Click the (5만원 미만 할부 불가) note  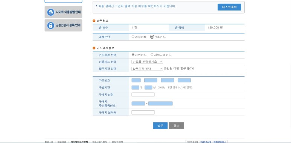[179, 68]
